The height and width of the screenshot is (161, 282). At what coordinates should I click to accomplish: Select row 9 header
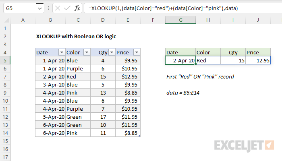click(x=5, y=93)
